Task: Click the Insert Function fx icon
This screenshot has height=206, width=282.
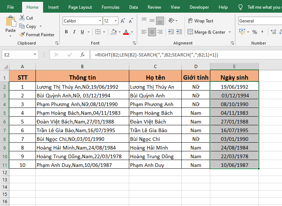Action: (83, 55)
